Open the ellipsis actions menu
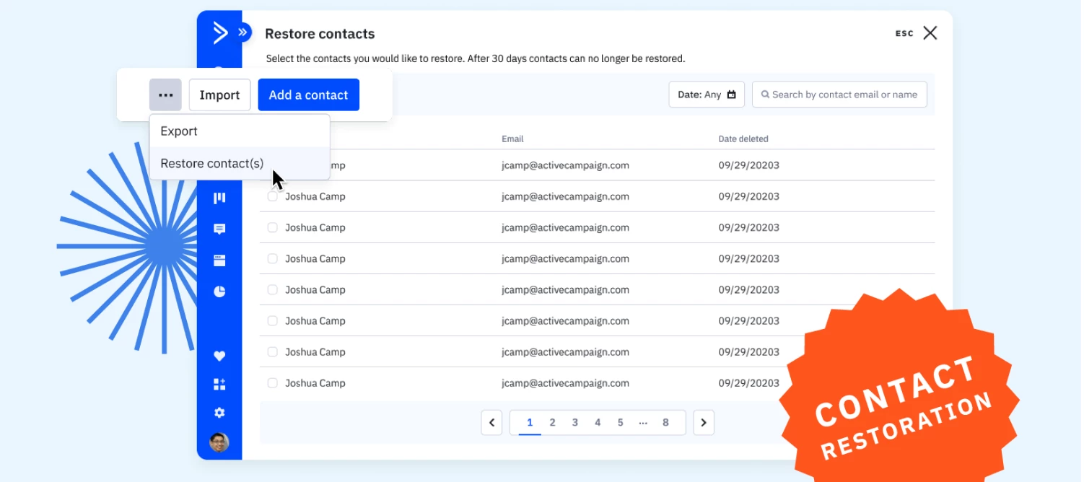1084x482 pixels. click(165, 95)
